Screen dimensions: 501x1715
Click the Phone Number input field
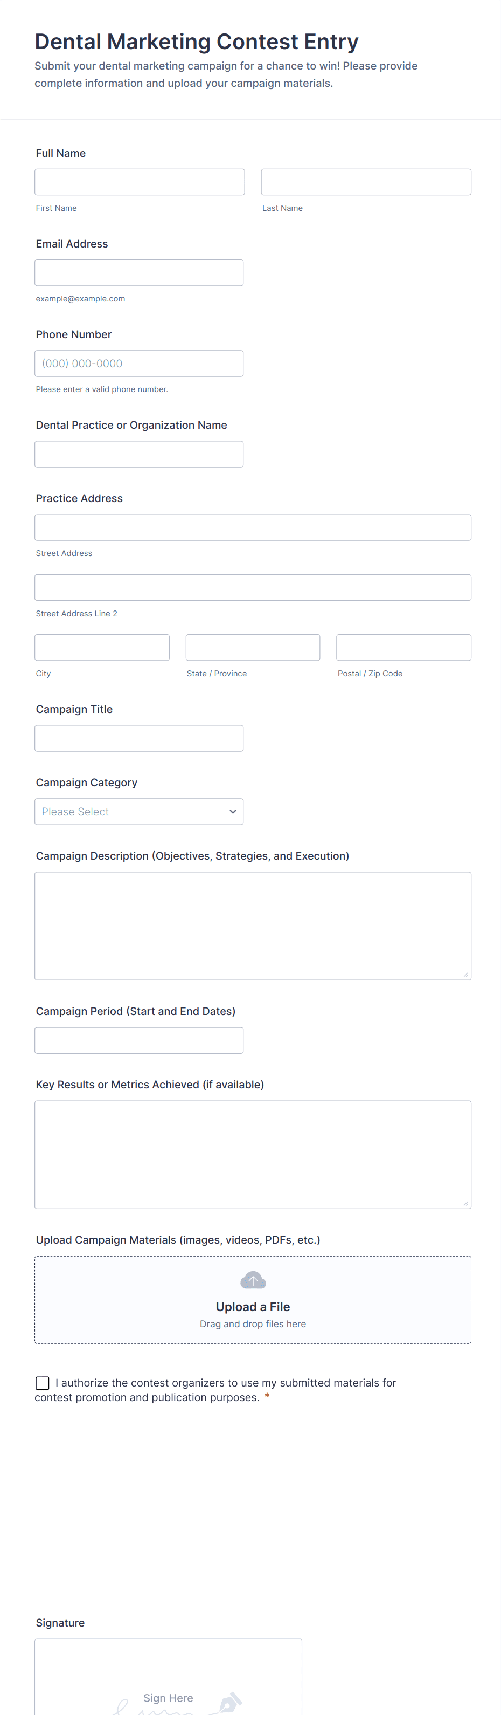point(138,363)
